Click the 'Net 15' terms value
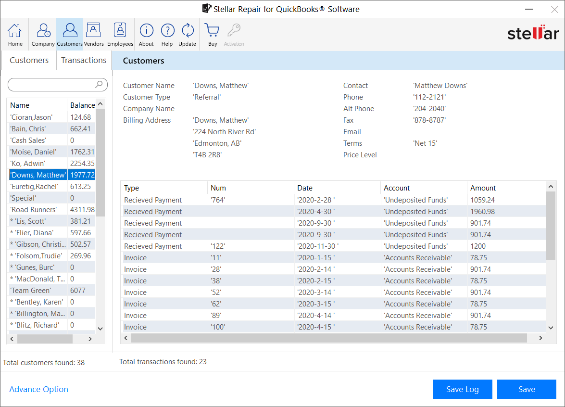 tap(425, 143)
